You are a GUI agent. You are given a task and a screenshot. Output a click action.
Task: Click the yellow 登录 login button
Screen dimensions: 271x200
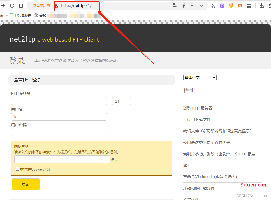pyautogui.click(x=26, y=184)
